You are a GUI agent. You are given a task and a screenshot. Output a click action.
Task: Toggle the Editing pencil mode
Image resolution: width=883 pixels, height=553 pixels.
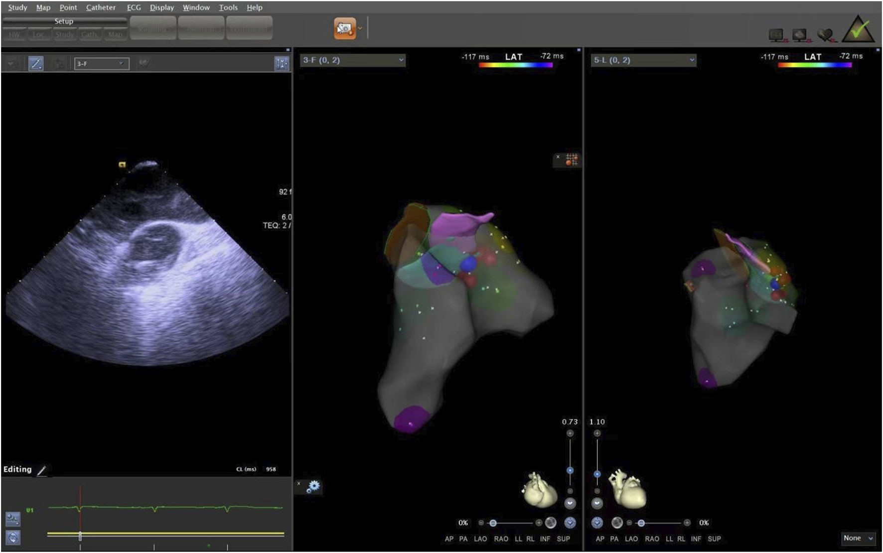(42, 470)
